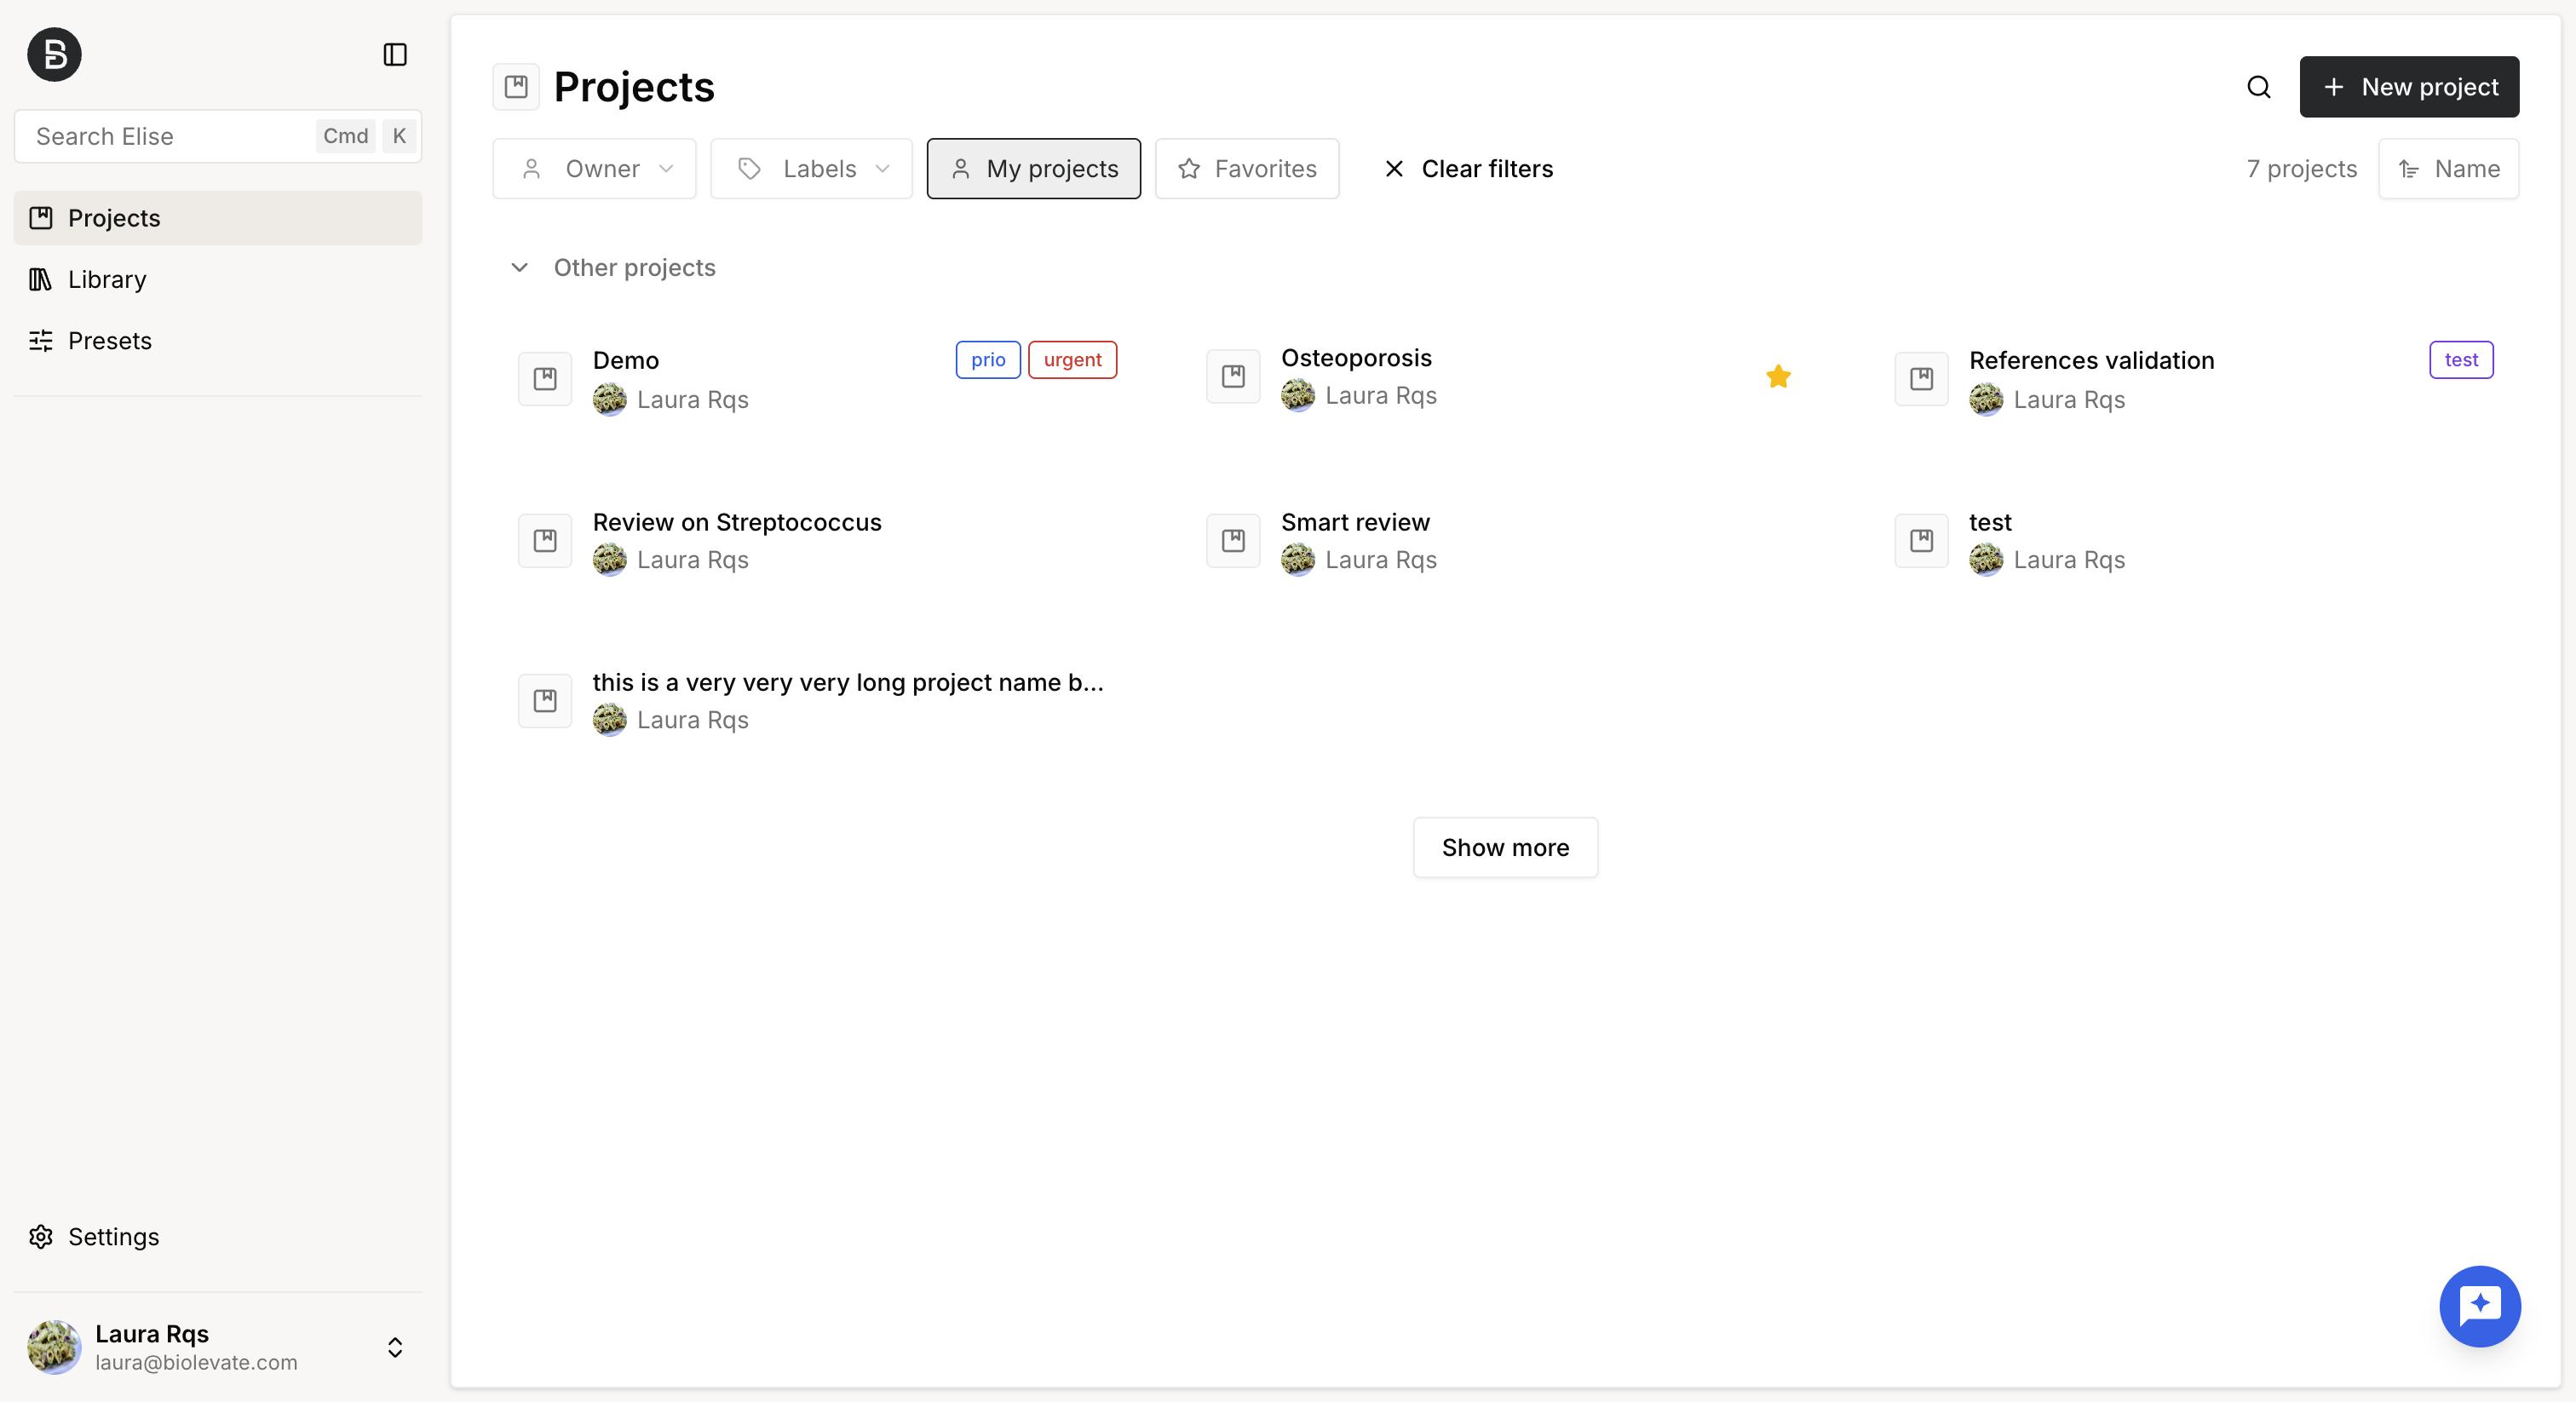Open the Owner filter dropdown
2576x1402 pixels.
coord(594,169)
